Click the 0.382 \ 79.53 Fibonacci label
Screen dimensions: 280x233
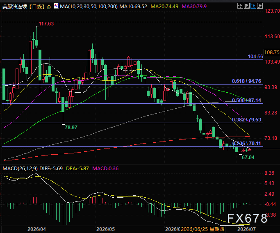[x=246, y=120]
